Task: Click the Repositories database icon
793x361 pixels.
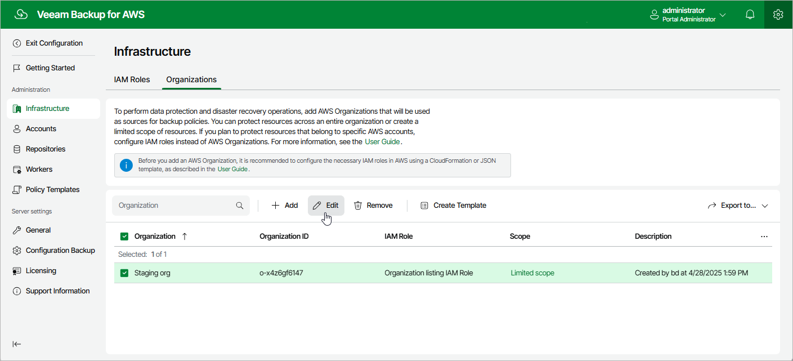Action: tap(17, 149)
